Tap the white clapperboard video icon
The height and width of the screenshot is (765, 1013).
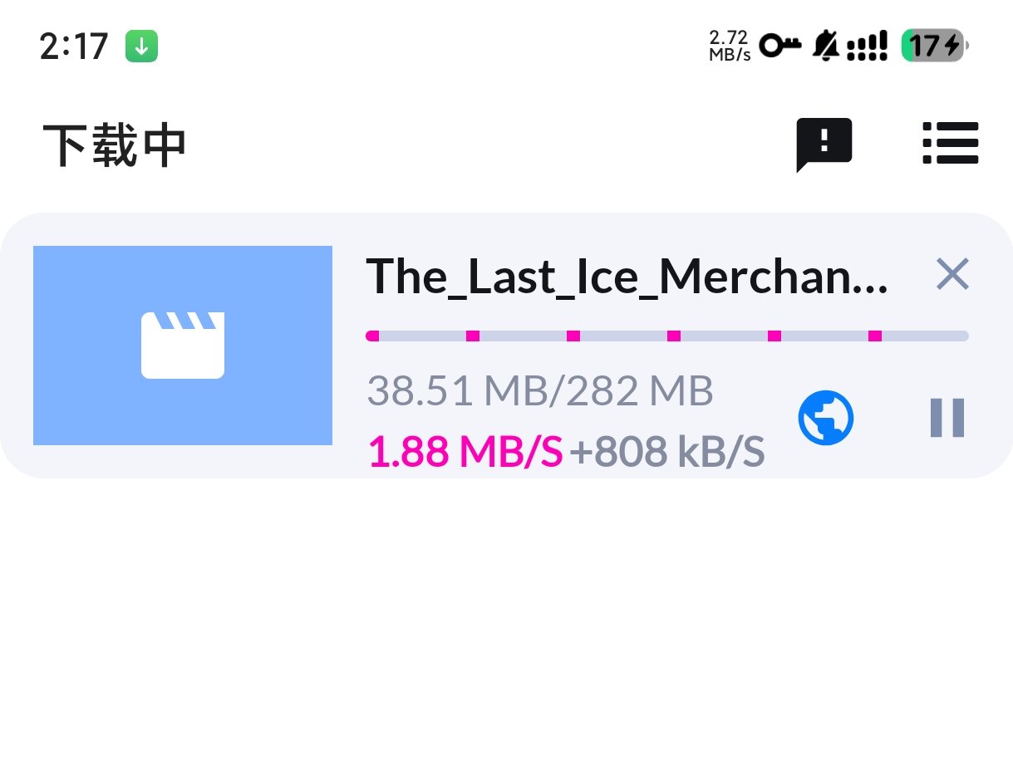pos(183,345)
